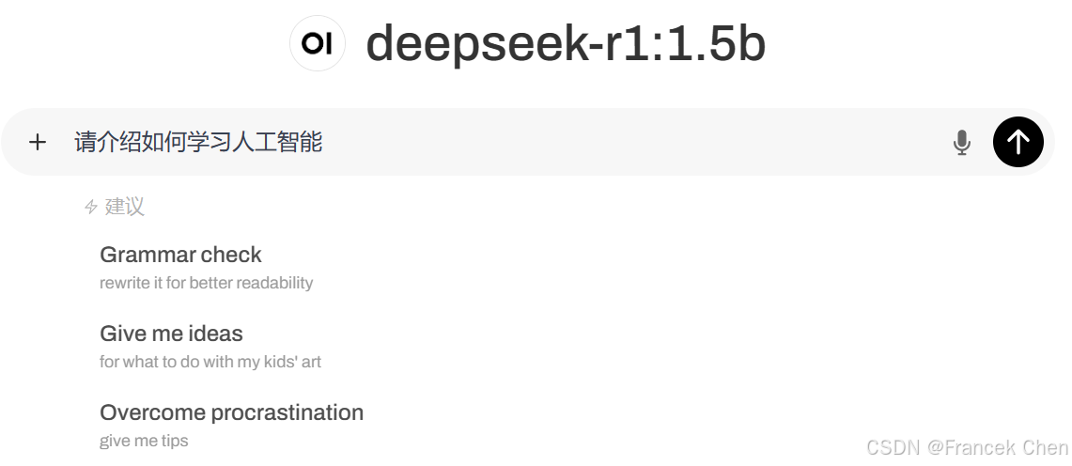Click the 'give me tips' subtitle text
This screenshot has width=1072, height=466.
click(x=144, y=441)
